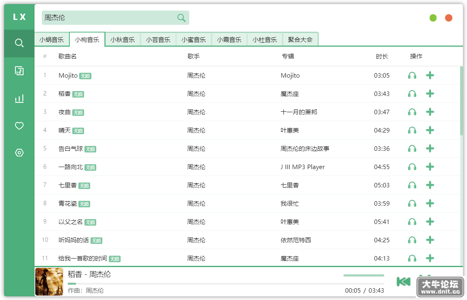Add 以父之名 to list with plus icon
Screen dimensions: 467x300
(x=430, y=222)
